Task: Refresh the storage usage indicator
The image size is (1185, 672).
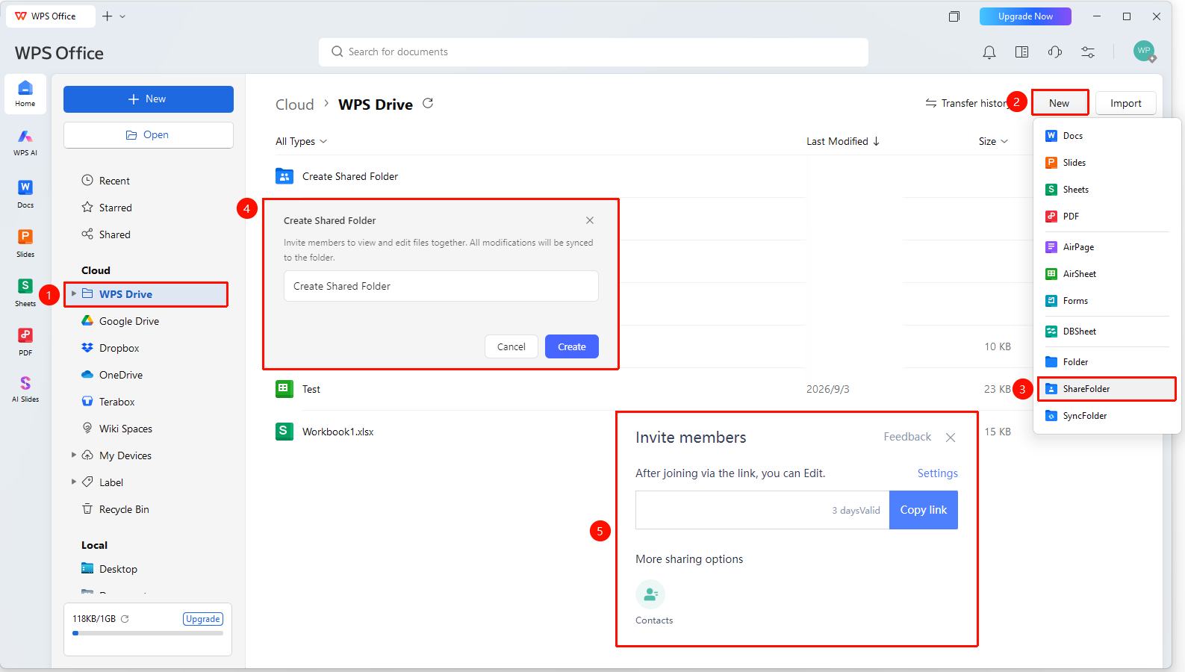Action: 125,619
